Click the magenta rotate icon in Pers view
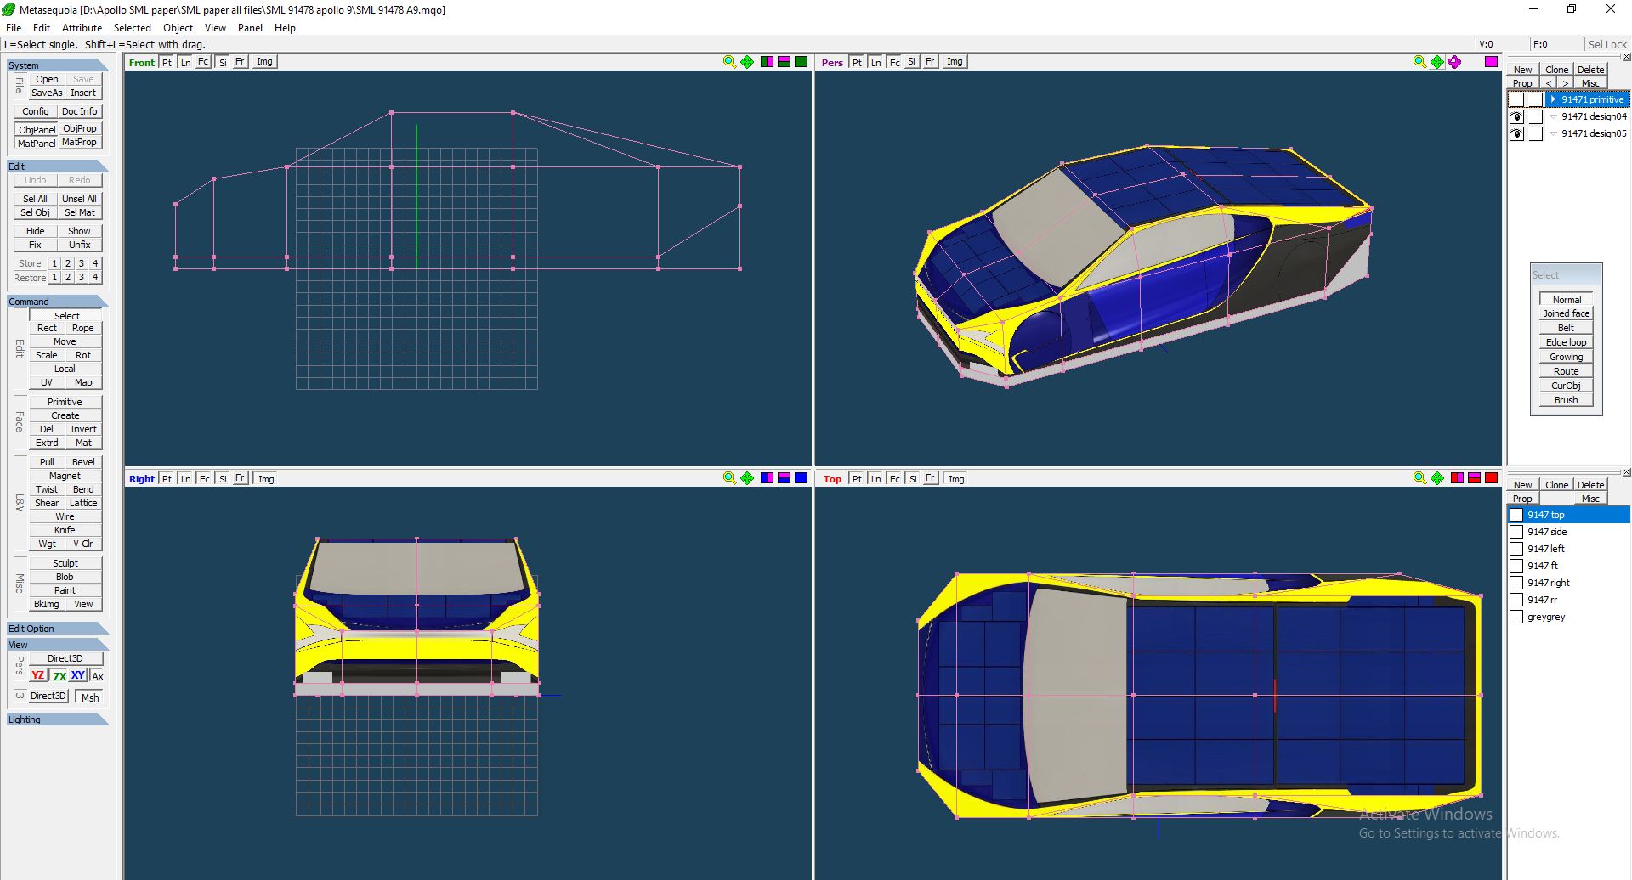This screenshot has width=1632, height=880. 1454,62
